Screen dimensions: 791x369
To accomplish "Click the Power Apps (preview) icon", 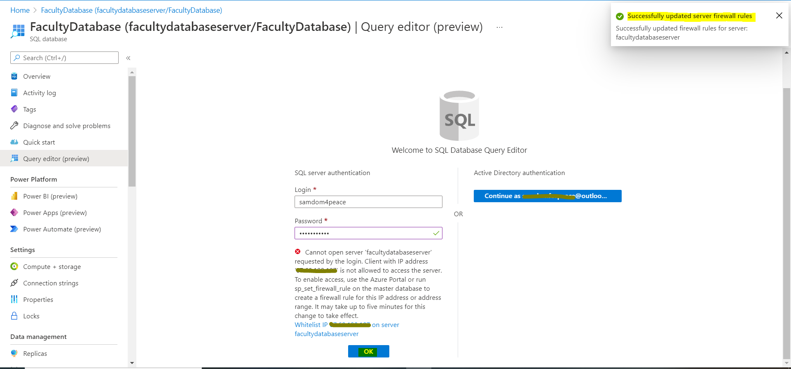I will coord(14,213).
